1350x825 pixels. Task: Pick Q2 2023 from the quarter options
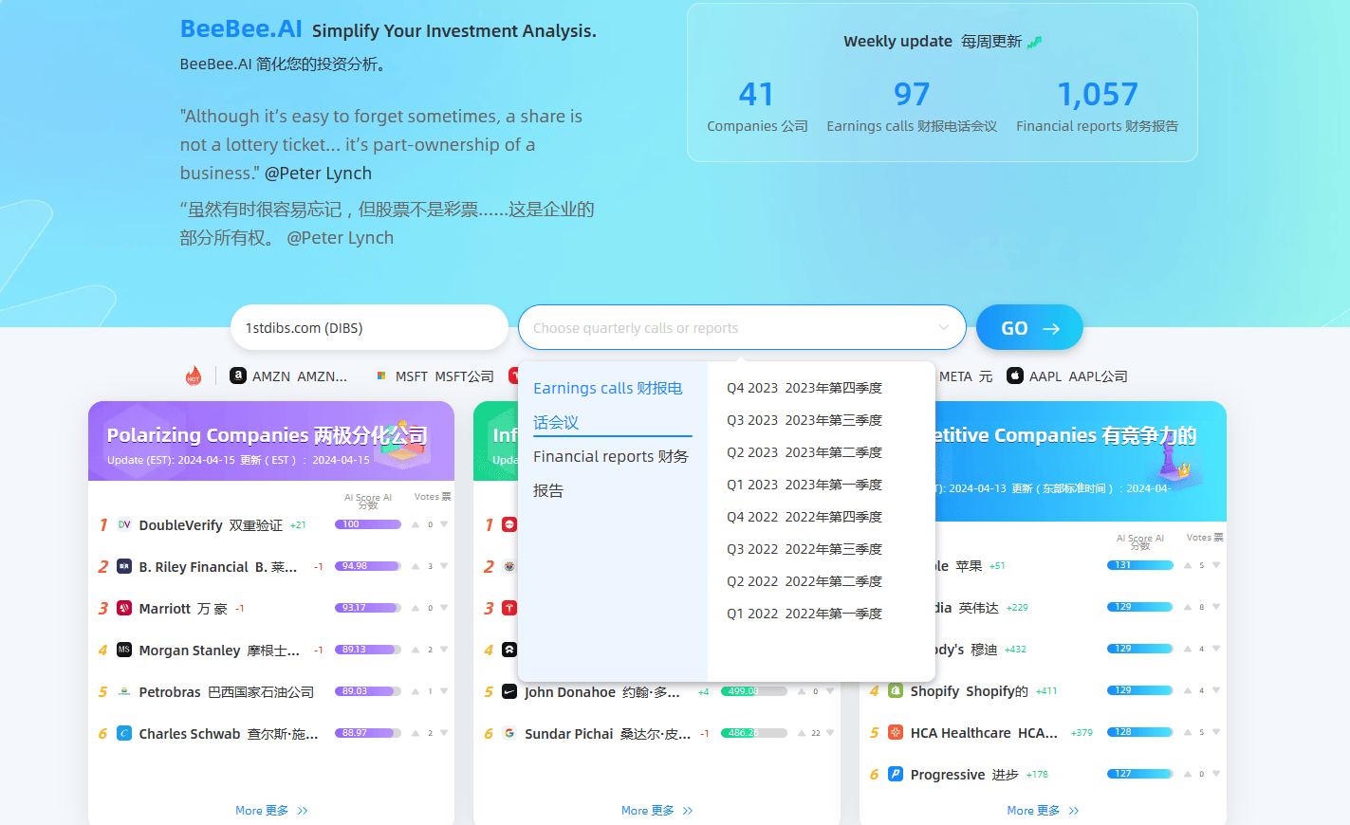[x=804, y=452]
